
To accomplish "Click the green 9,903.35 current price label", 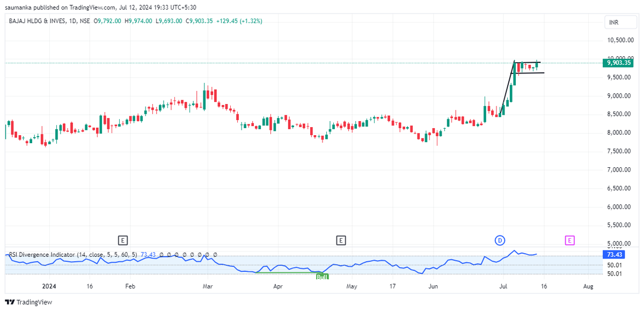I will (x=618, y=63).
